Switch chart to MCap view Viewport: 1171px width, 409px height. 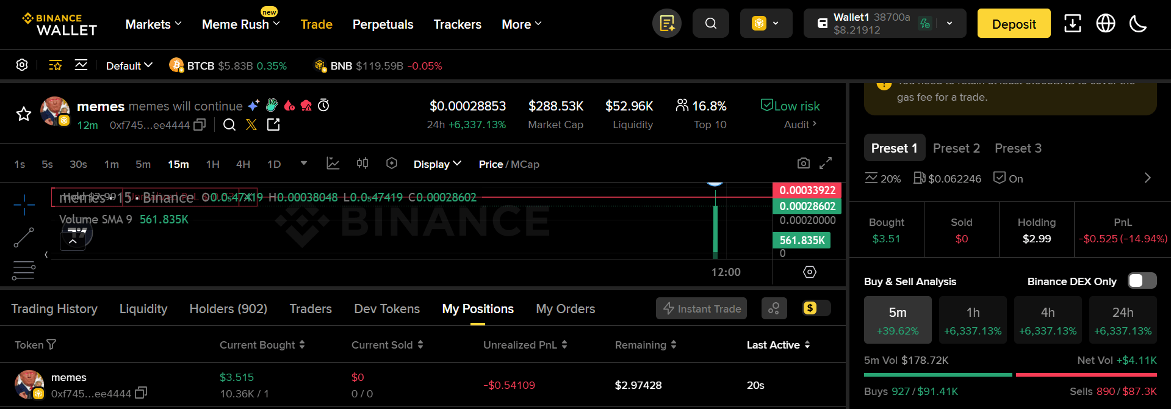525,164
